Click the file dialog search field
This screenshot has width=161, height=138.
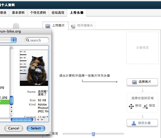37,40
